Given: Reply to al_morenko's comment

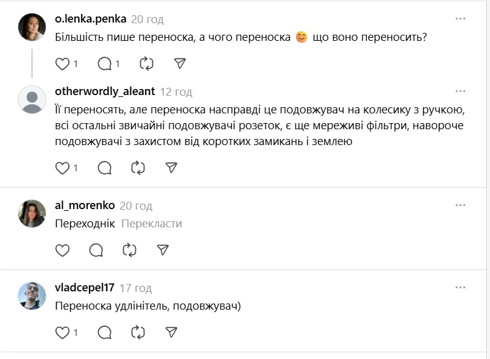Looking at the screenshot, I should tap(96, 250).
